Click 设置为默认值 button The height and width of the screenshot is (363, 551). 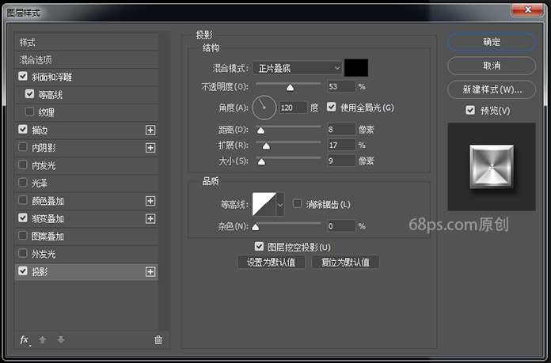point(272,263)
